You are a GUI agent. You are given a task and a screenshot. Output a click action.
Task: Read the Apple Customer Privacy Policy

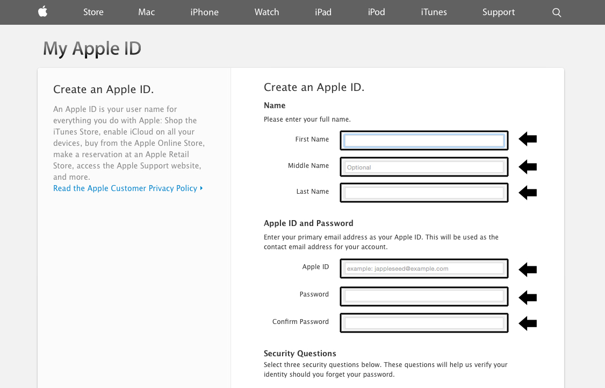128,188
